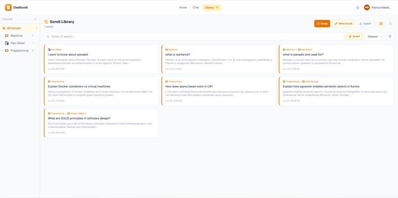The image size is (398, 198).
Task: Click the All Scrolls count number
Action: (37, 28)
